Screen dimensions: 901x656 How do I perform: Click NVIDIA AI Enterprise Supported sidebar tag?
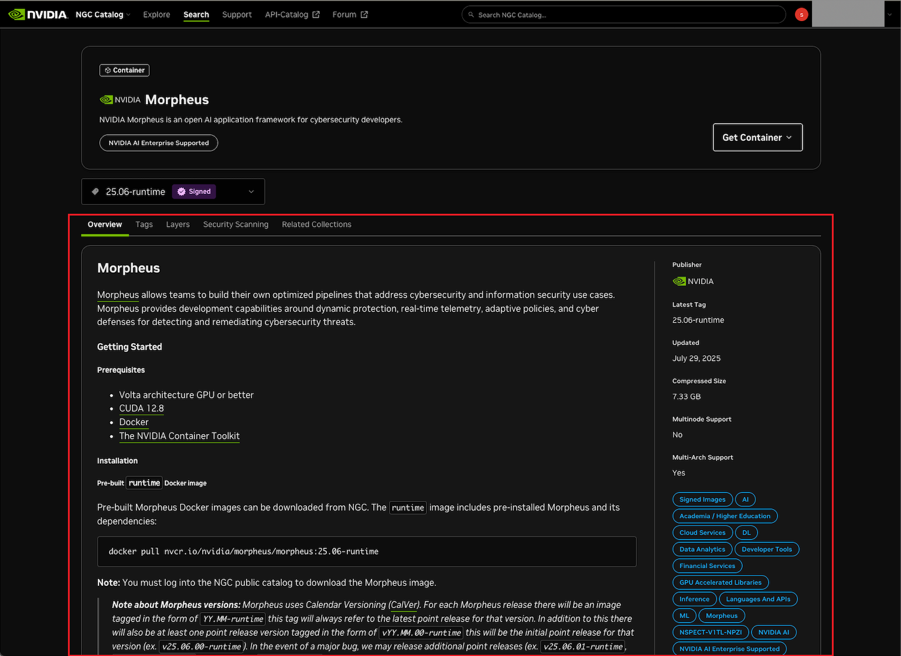click(x=729, y=649)
